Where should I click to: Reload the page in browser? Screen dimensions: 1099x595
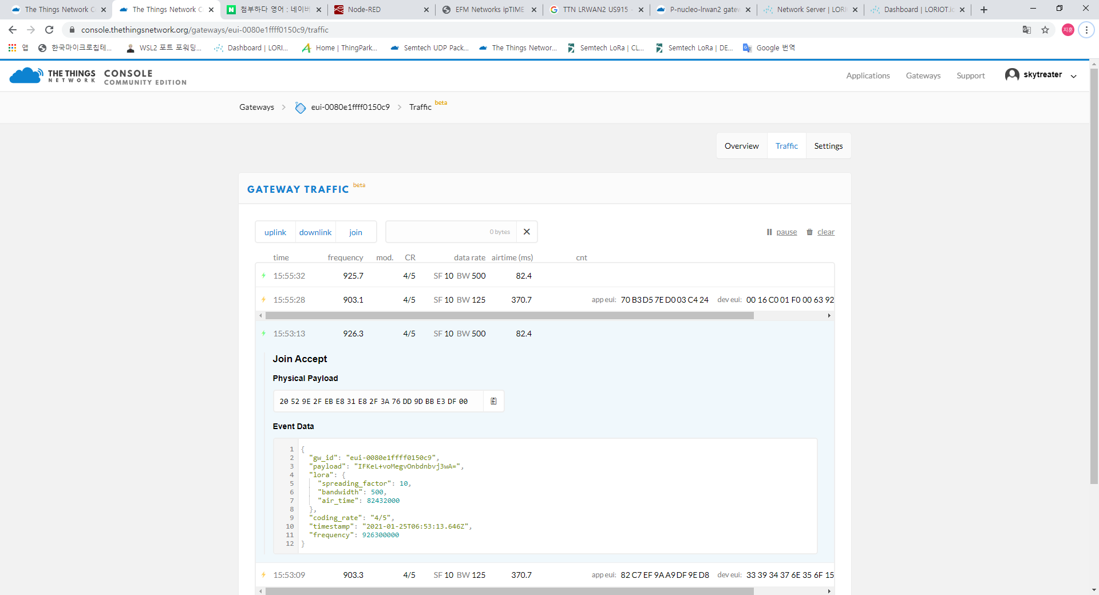pos(49,30)
